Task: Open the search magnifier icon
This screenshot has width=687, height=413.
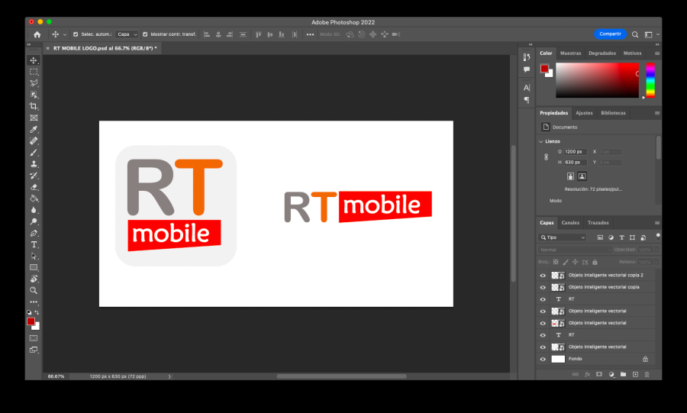Action: tap(635, 34)
